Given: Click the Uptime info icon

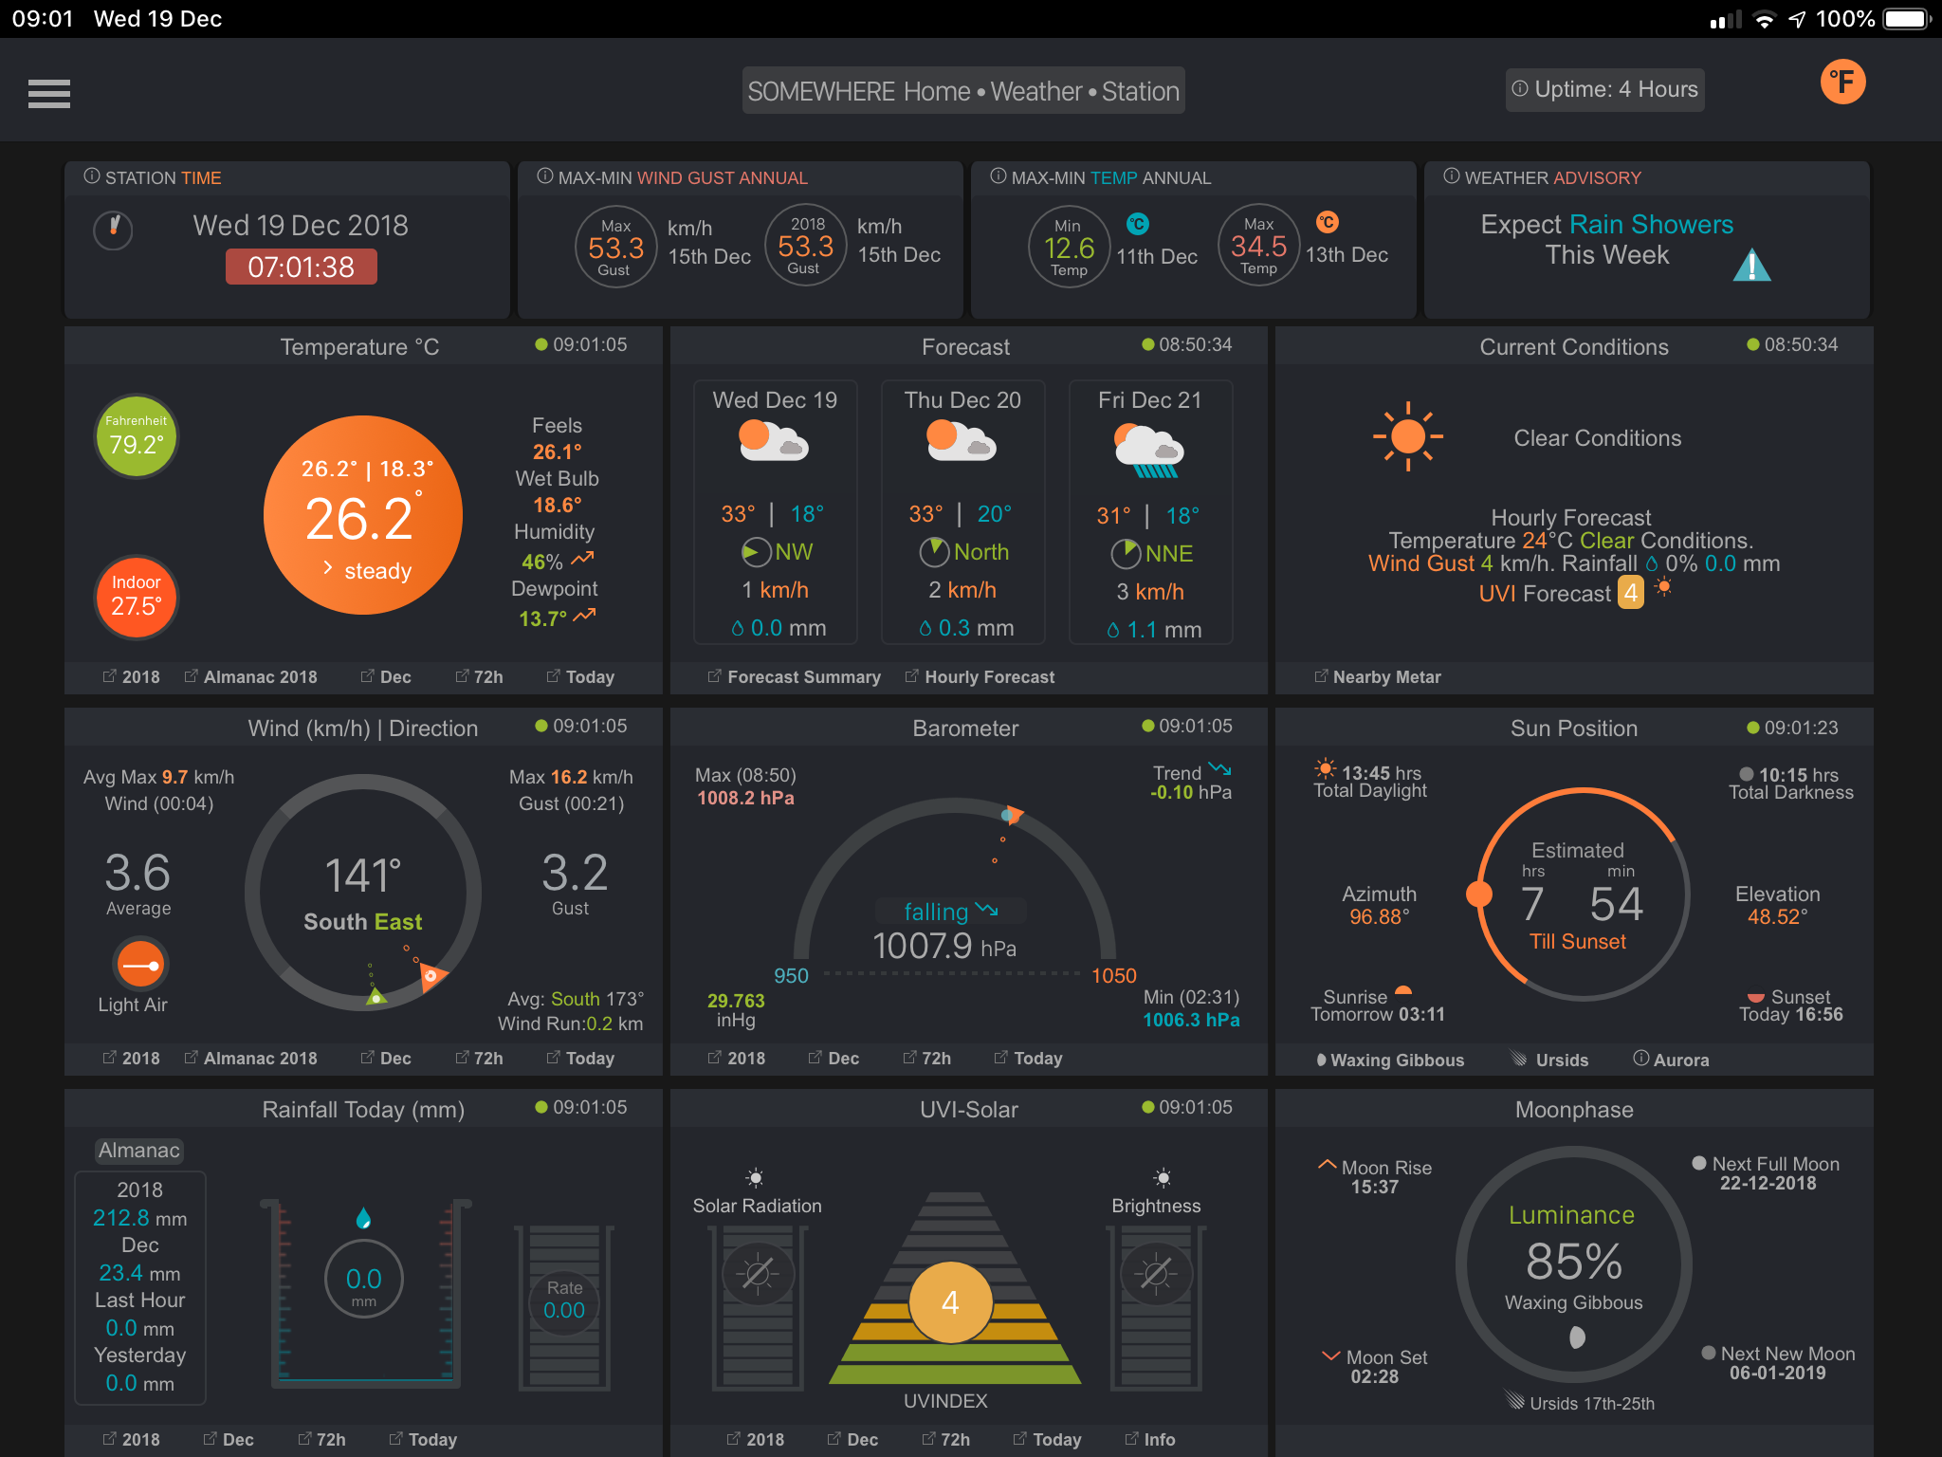Looking at the screenshot, I should click(1519, 89).
